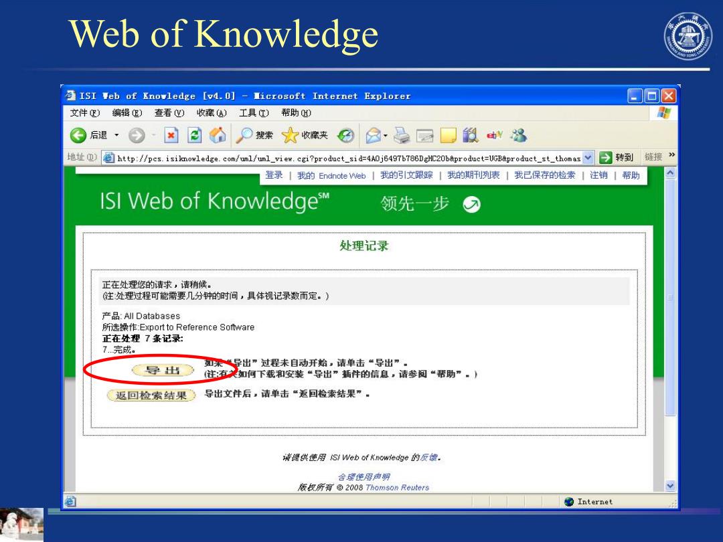Click inside the address URL field
Screen dimensions: 723x542
[349, 158]
